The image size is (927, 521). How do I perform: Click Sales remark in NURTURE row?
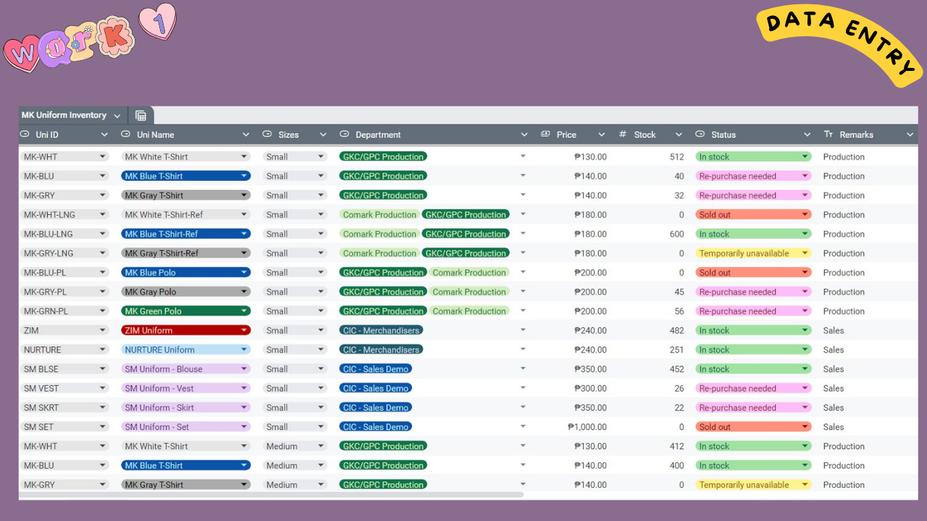coord(834,350)
